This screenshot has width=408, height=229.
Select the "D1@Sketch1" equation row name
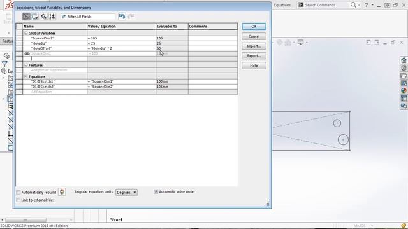[55, 81]
